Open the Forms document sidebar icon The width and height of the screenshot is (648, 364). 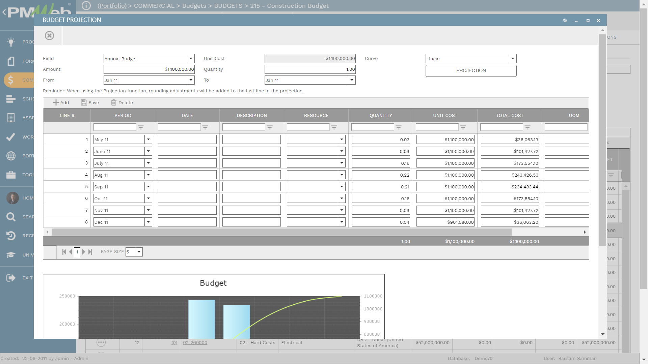(11, 61)
